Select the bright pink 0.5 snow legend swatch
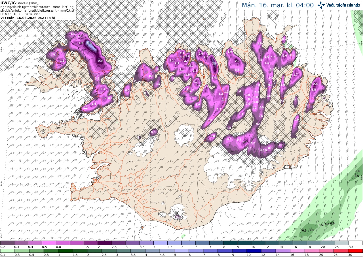This screenshot has height=257, width=363. point(49,243)
